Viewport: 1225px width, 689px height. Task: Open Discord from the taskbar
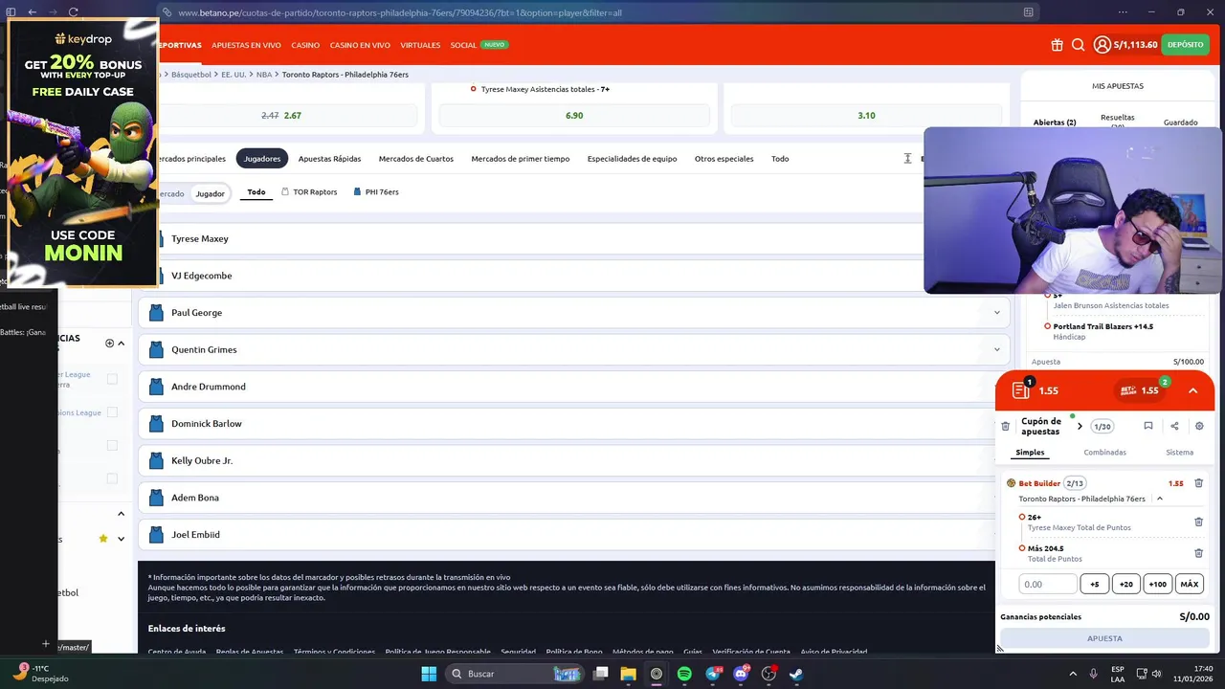pos(741,674)
